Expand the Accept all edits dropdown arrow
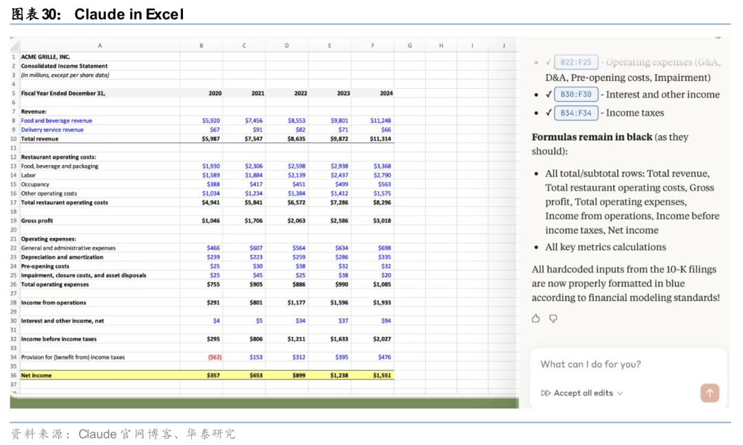The width and height of the screenshot is (743, 445). click(x=620, y=393)
